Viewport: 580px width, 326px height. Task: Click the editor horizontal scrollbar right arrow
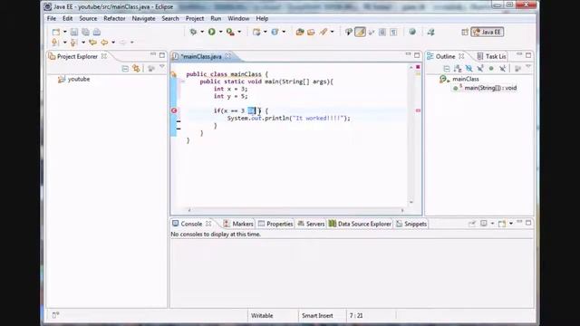(x=402, y=210)
